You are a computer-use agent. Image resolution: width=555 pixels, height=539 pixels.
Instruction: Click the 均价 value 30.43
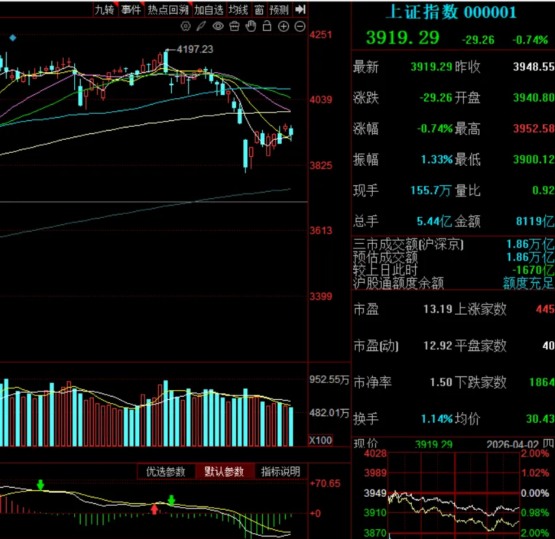click(x=540, y=419)
